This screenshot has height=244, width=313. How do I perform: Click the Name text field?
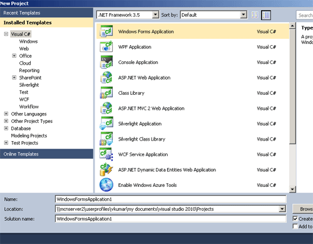point(170,199)
